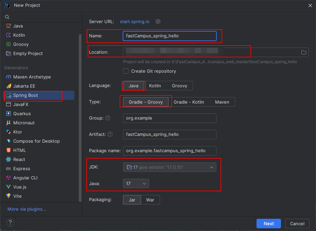The image size is (316, 231).
Task: Click the Compose for Desktop icon
Action: [x=8, y=141]
